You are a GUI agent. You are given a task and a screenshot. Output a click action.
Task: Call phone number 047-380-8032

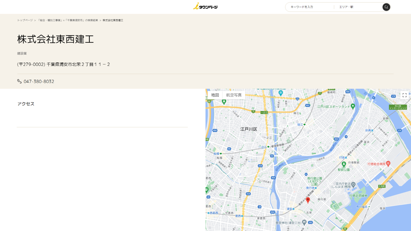pyautogui.click(x=39, y=81)
